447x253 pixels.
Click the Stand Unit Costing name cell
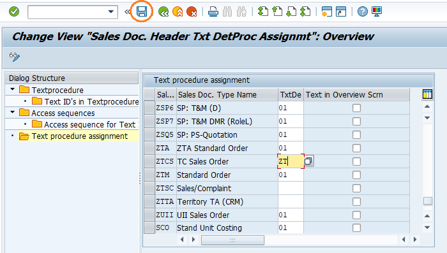tap(227, 228)
